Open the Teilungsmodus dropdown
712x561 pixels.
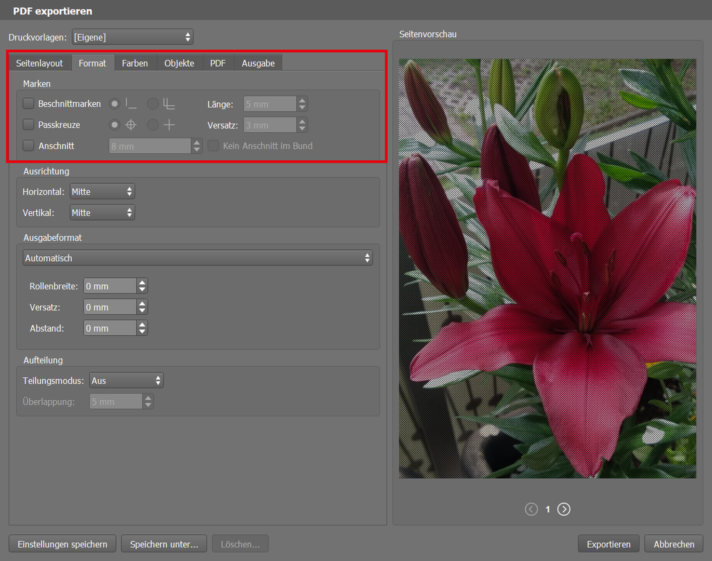click(x=126, y=380)
